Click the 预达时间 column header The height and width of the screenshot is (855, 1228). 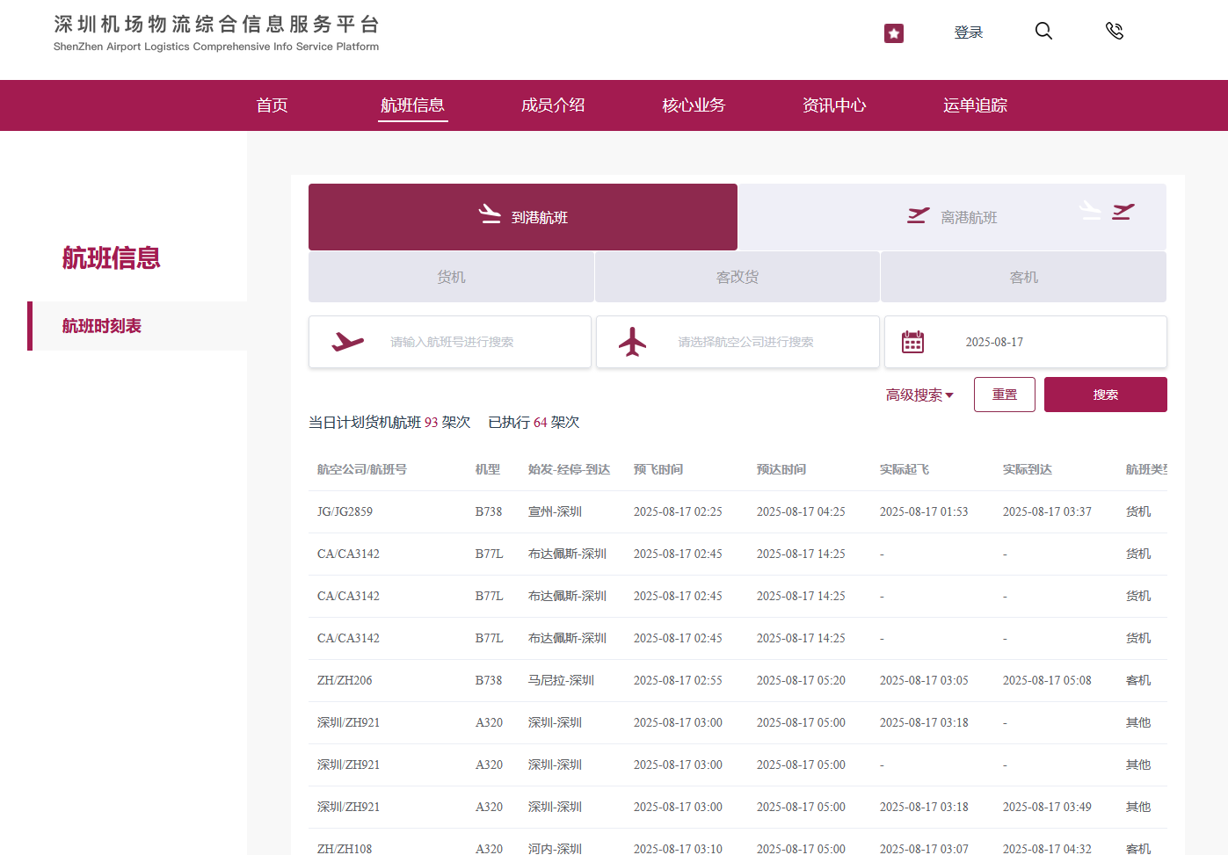781,470
